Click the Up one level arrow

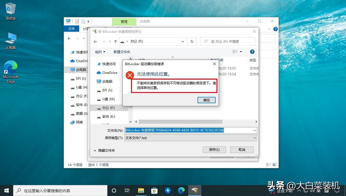coord(115,41)
